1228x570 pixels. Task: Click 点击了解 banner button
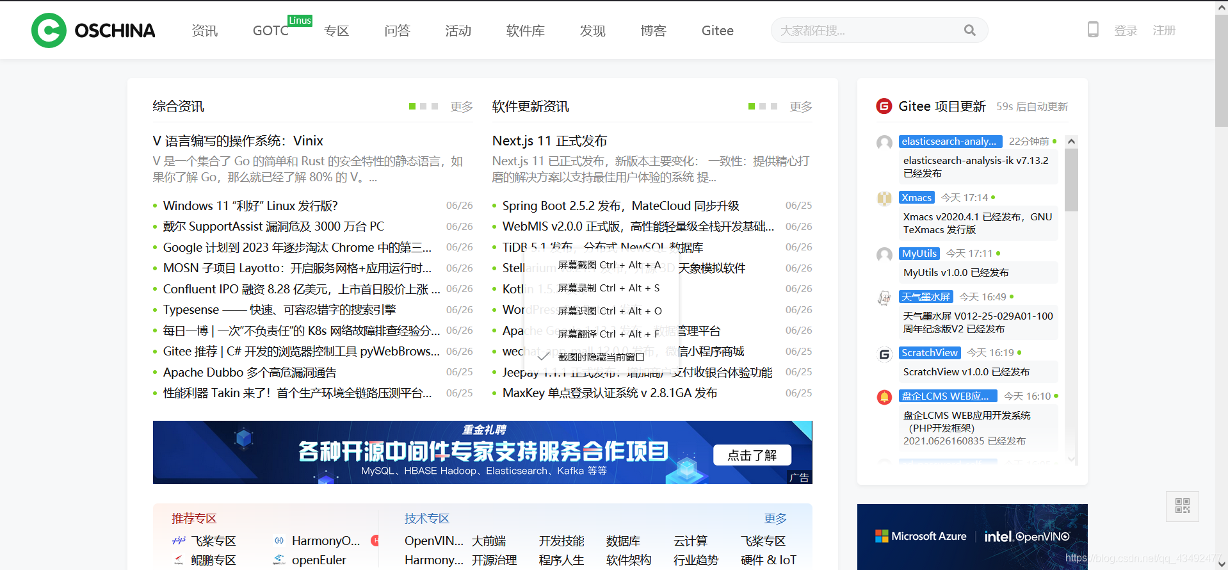click(x=752, y=455)
